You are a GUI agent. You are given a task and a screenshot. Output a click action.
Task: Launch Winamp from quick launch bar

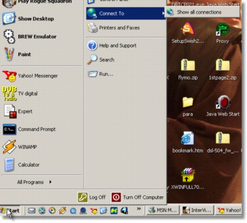tap(62, 211)
